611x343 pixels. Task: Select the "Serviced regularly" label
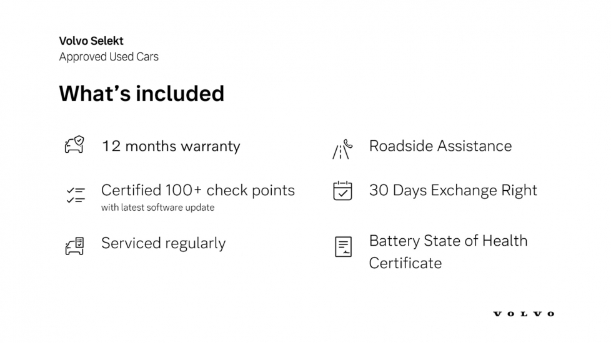163,243
